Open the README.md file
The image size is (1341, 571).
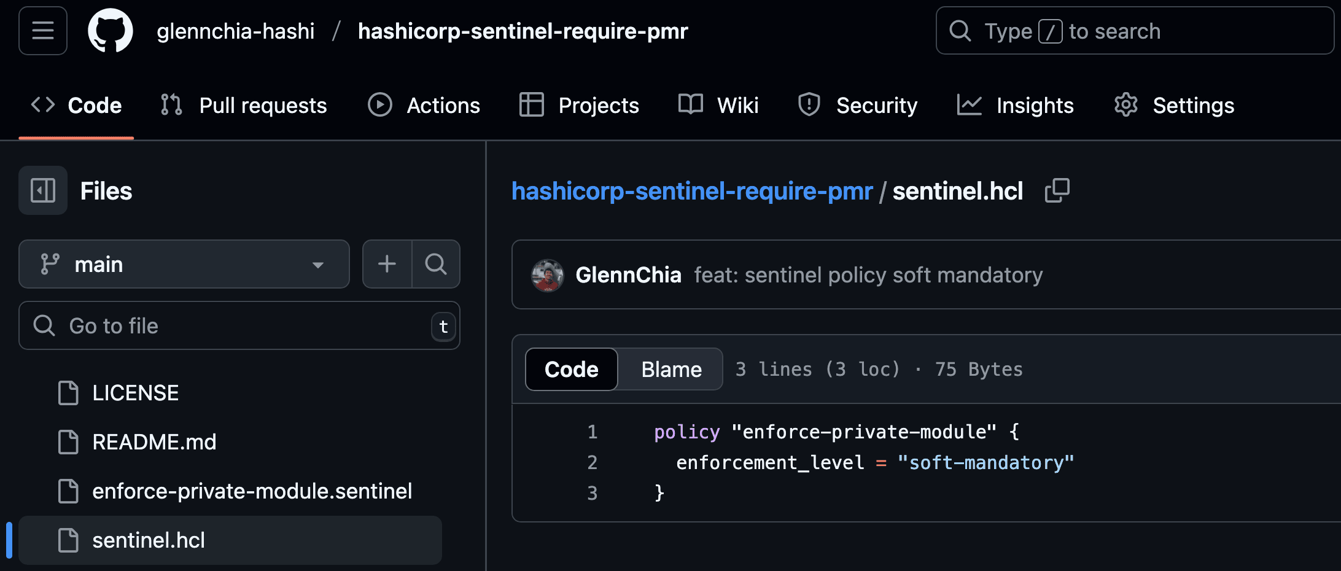[x=154, y=441]
